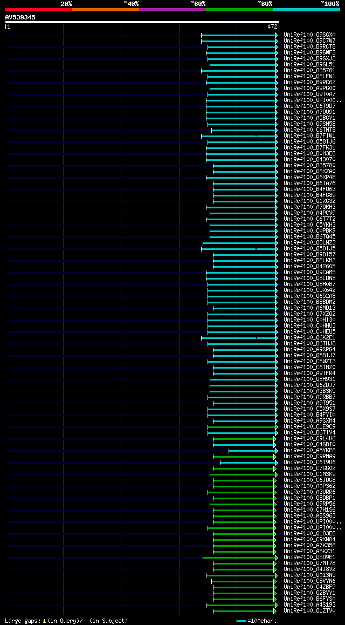
Task: Click the =100char. scale legend
Action: point(256,621)
